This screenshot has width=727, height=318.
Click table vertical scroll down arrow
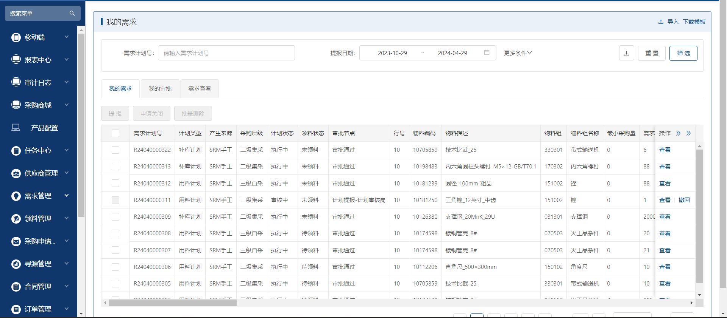tap(699, 295)
